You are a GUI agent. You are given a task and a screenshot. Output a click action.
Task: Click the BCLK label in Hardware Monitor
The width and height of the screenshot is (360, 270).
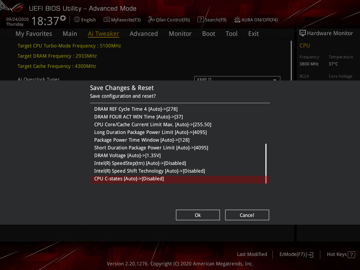(x=304, y=76)
